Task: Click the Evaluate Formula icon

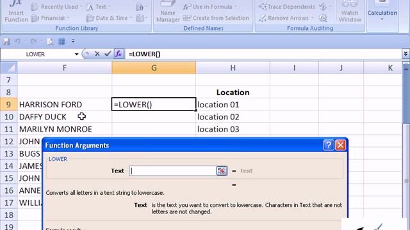Action: pos(323,18)
